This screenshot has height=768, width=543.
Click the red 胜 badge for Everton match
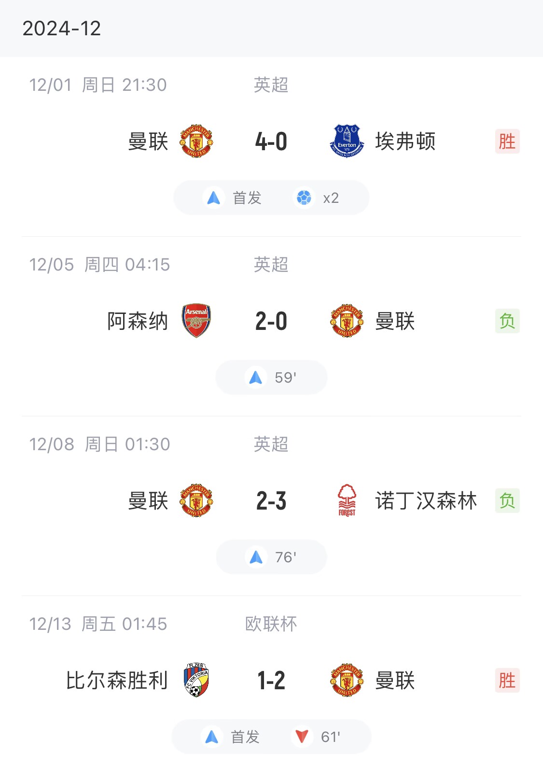507,142
